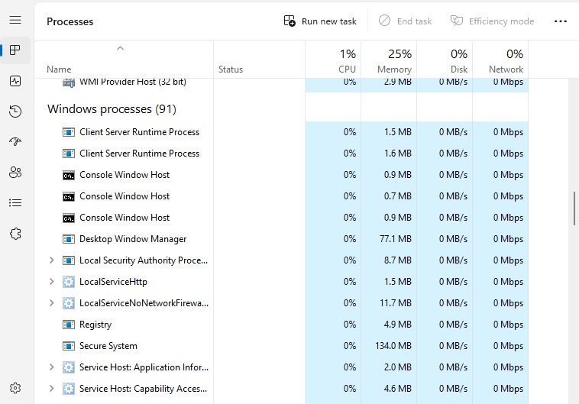Sort by the Disk column header
Screen dimensions: 579x404
(445, 60)
